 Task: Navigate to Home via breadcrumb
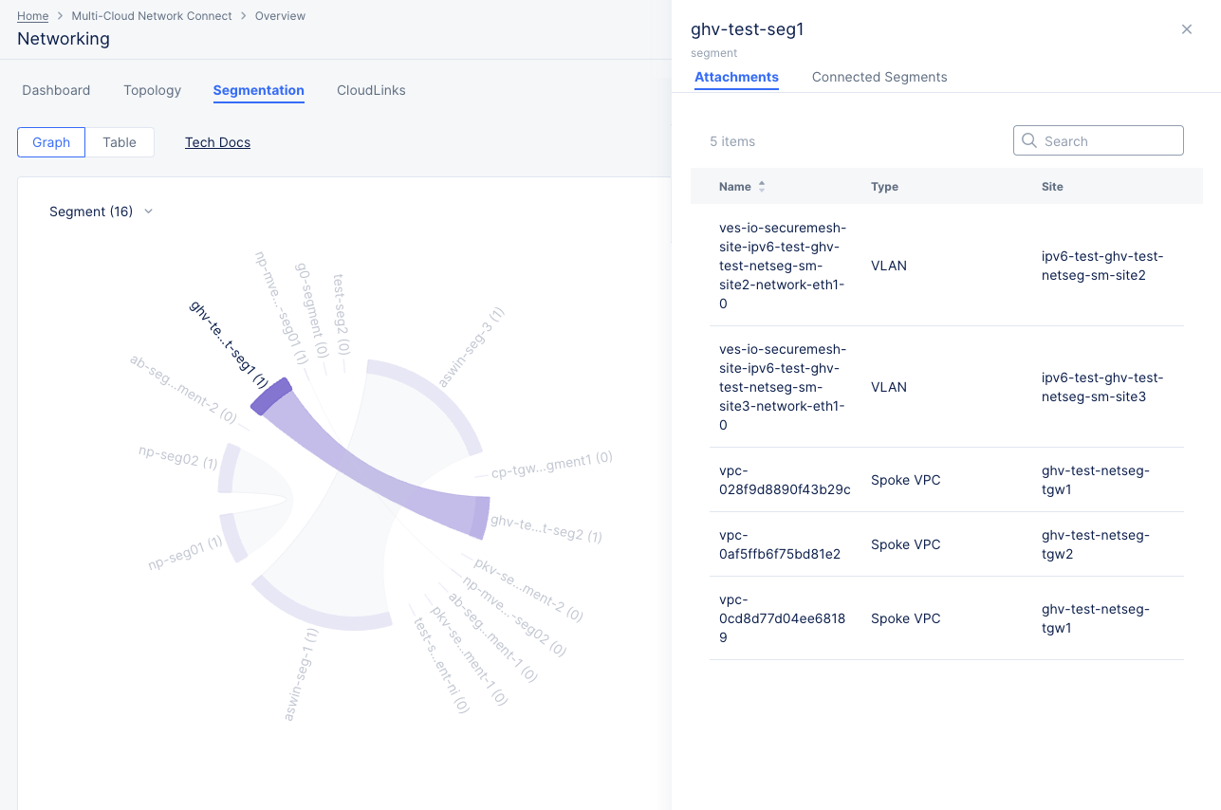pos(32,15)
